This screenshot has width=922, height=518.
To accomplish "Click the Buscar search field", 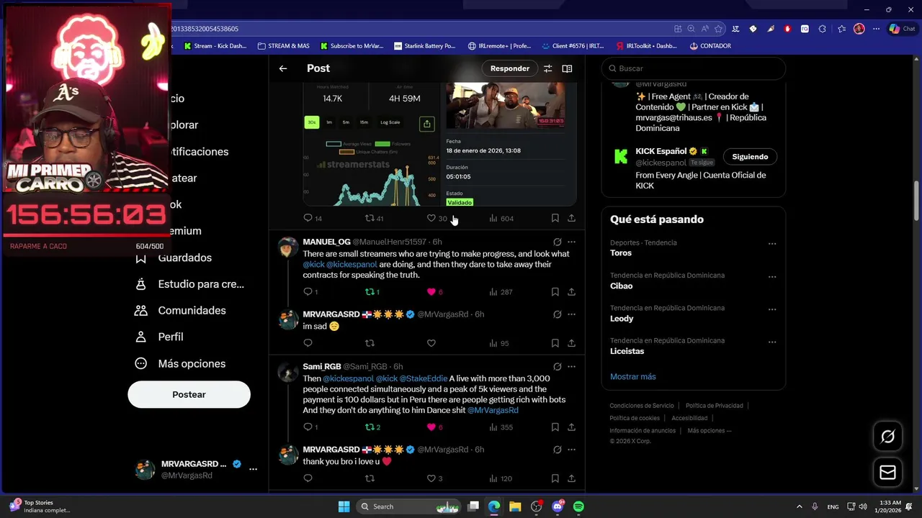I will [694, 68].
